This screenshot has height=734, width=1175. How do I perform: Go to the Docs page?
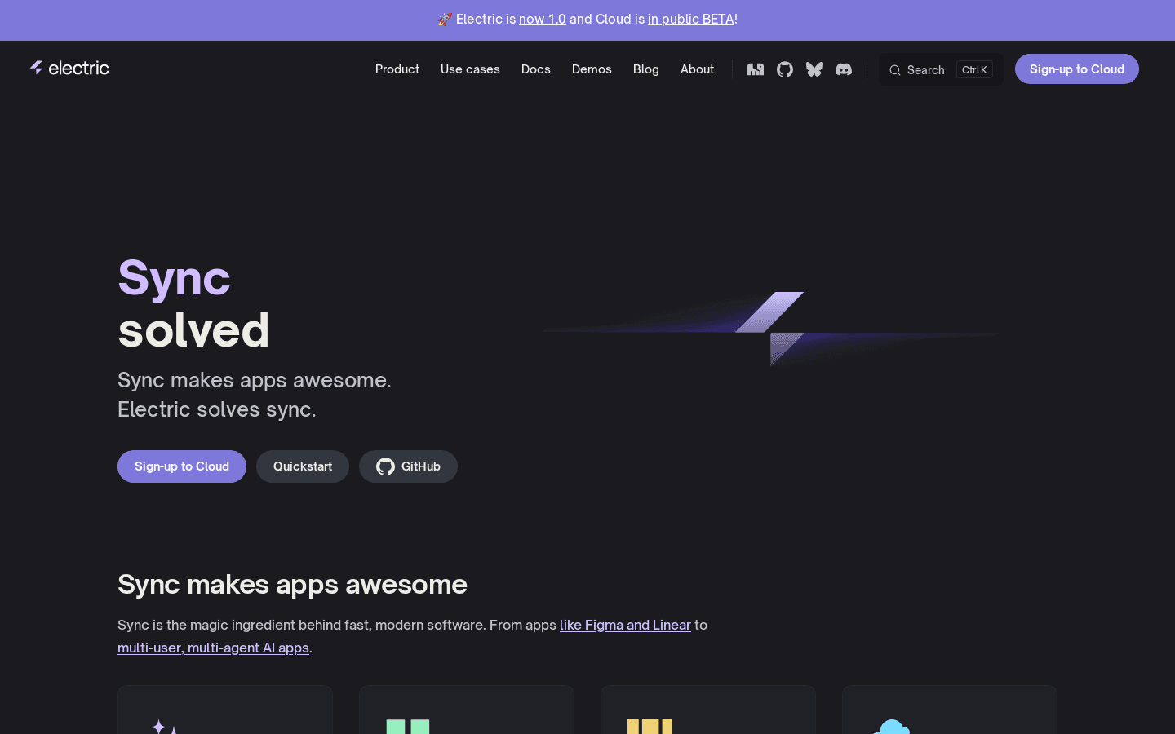(x=536, y=69)
